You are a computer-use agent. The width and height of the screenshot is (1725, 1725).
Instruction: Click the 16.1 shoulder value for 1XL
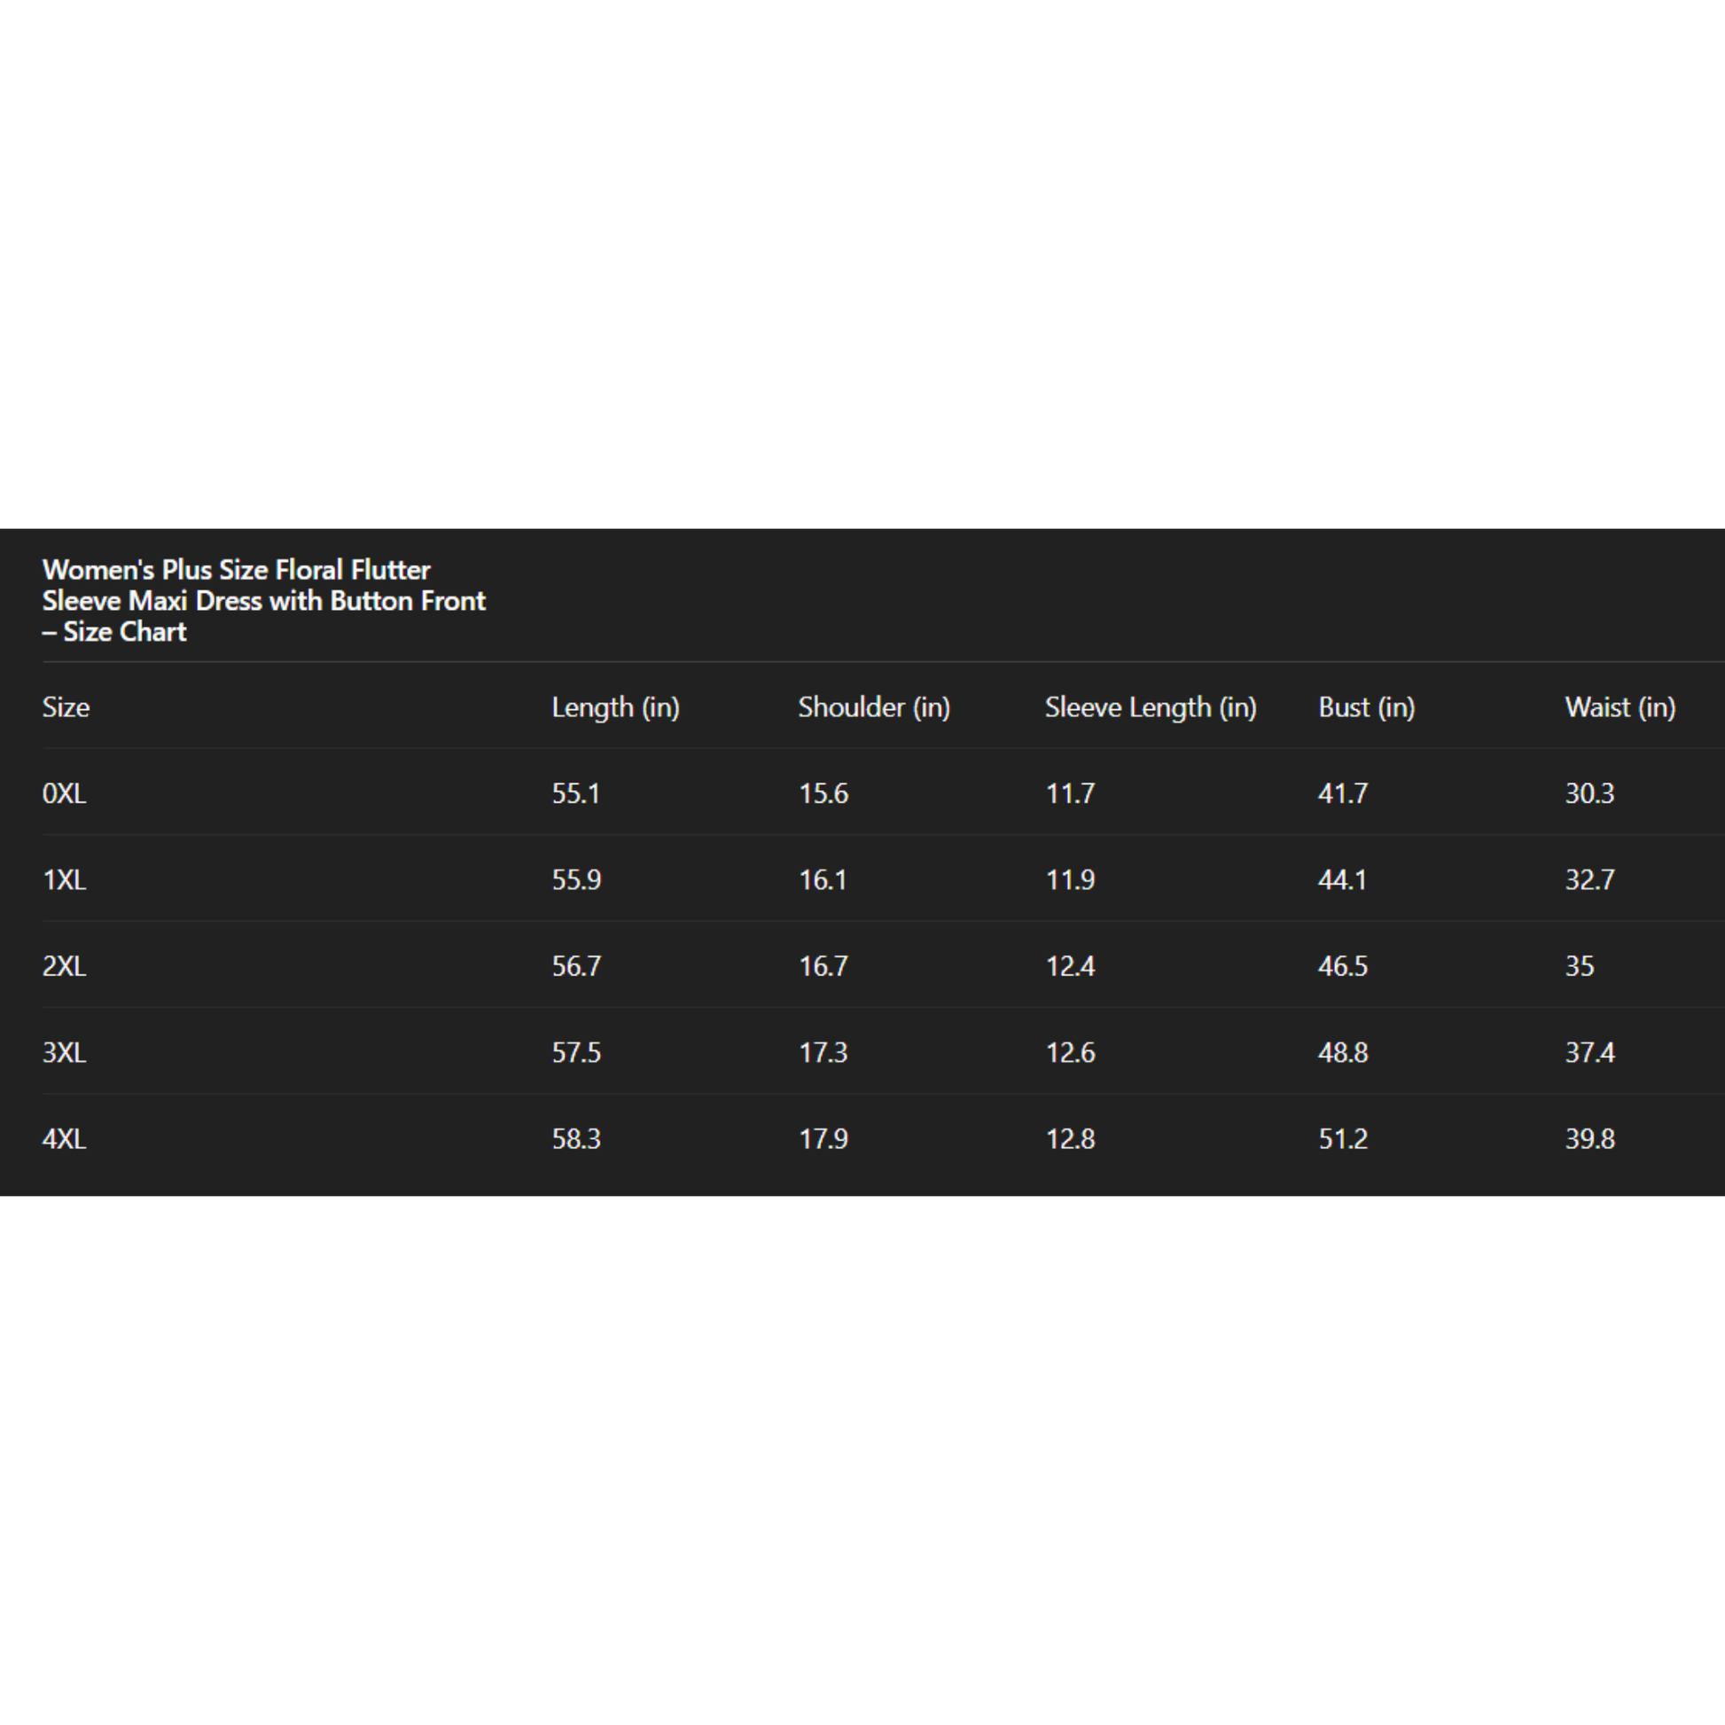pyautogui.click(x=823, y=879)
